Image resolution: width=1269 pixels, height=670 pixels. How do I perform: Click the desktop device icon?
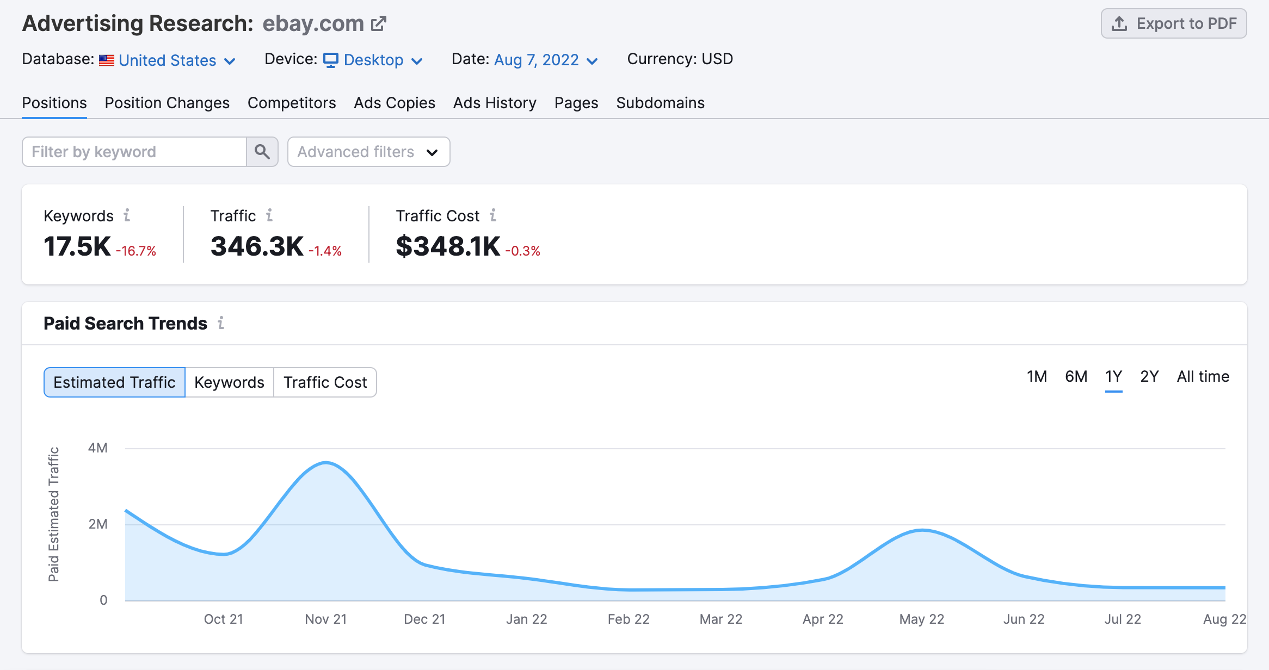(x=331, y=60)
